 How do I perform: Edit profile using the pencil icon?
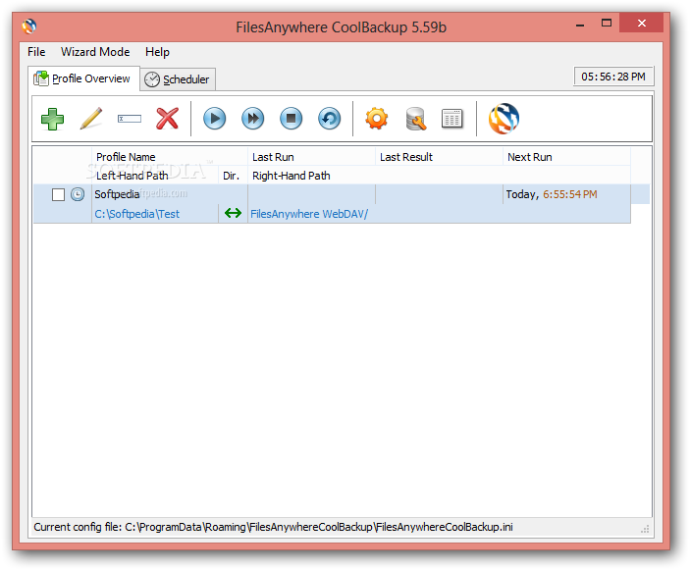point(91,119)
